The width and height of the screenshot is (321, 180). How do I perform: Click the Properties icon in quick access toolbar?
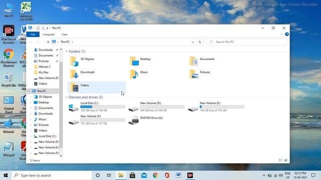(x=38, y=28)
